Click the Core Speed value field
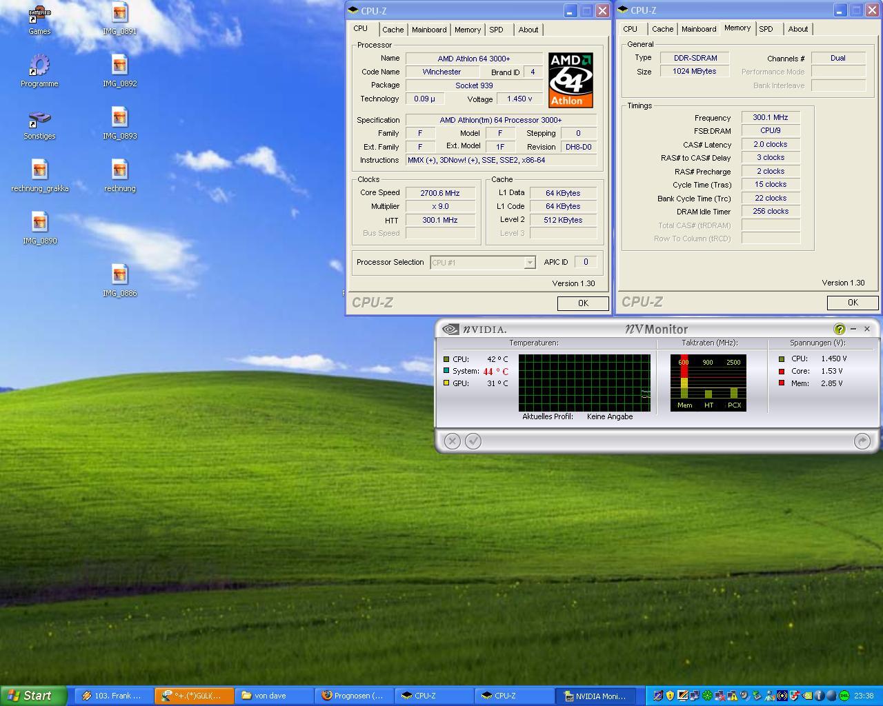 [440, 193]
